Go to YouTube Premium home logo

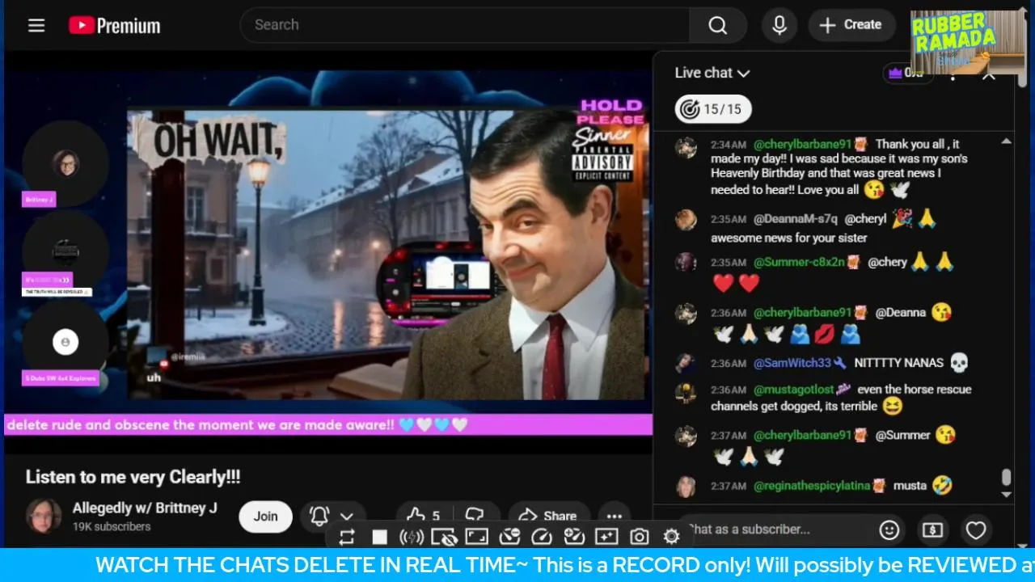point(114,26)
